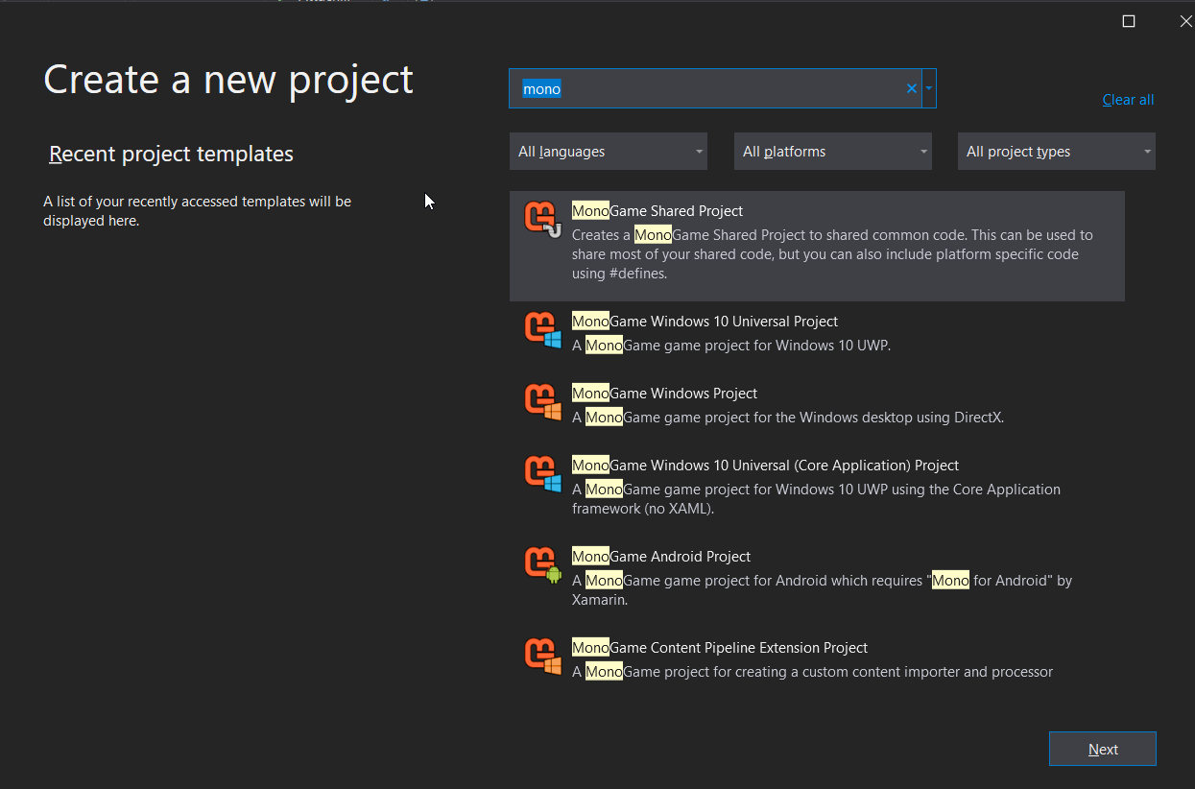Select MonoGame Windows 10 Universal Project title
Image resolution: width=1195 pixels, height=789 pixels.
(x=705, y=322)
